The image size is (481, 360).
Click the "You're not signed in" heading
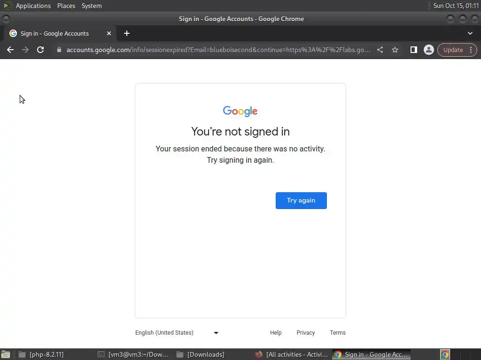pyautogui.click(x=240, y=132)
